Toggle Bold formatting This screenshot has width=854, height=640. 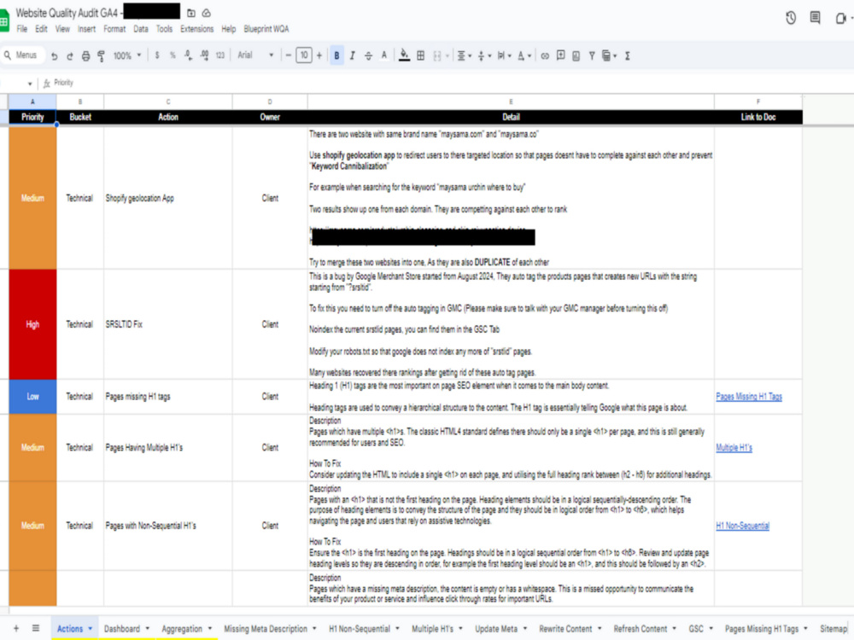pos(336,55)
